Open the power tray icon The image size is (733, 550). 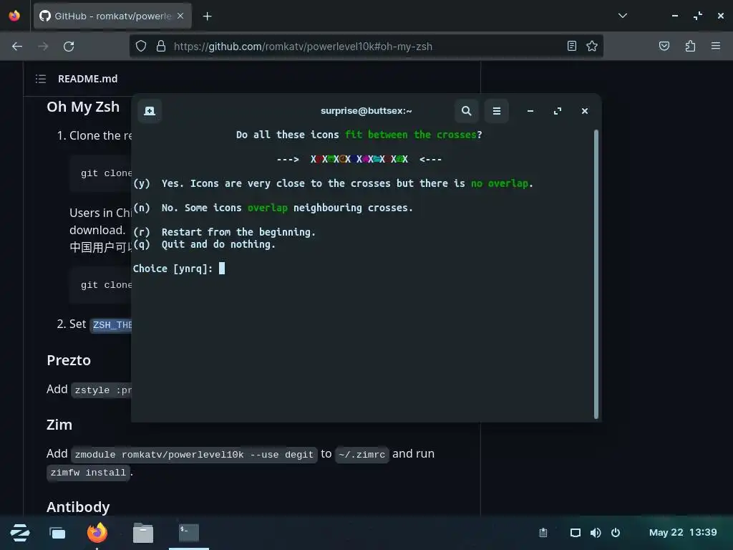coord(616,533)
